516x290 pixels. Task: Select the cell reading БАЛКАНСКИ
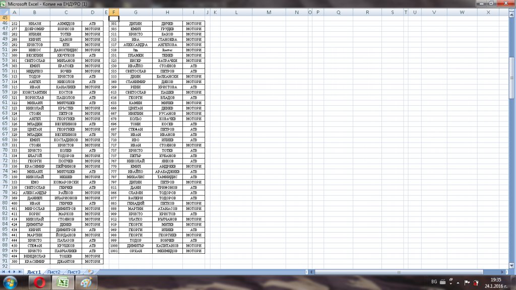(167, 77)
